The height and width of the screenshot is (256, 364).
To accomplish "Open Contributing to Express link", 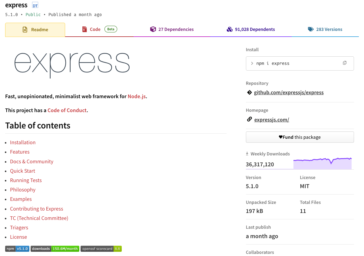I will coord(37,209).
